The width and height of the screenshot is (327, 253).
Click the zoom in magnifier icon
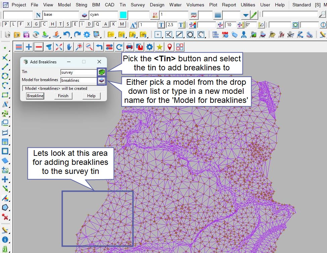point(79,47)
